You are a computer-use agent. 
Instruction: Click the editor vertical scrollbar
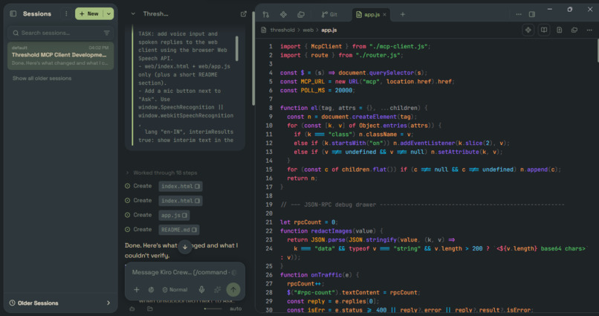point(597,50)
